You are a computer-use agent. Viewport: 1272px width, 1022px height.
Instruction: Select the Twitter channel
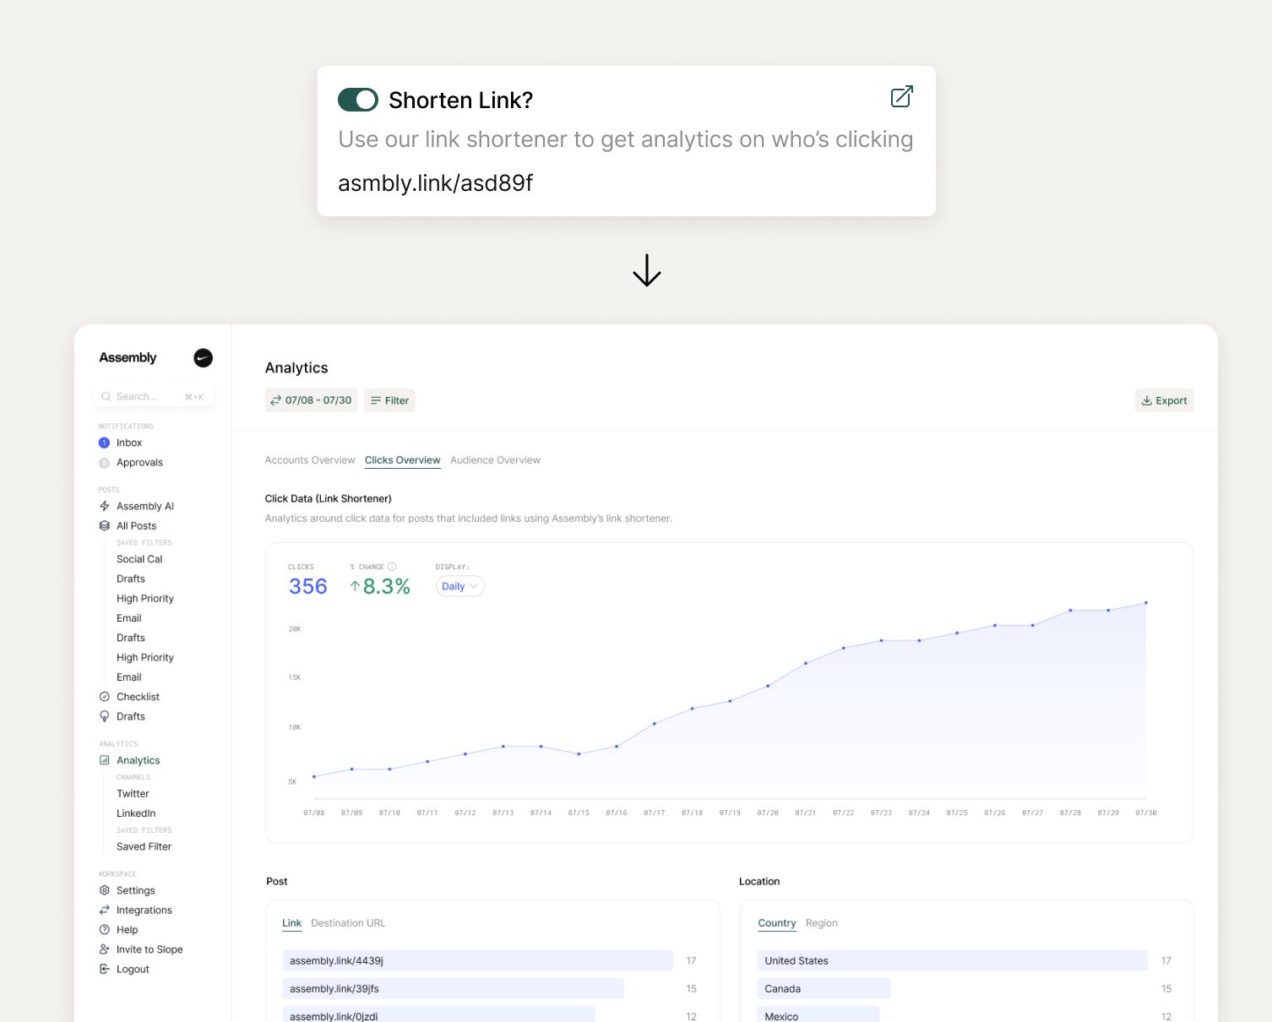click(x=133, y=794)
